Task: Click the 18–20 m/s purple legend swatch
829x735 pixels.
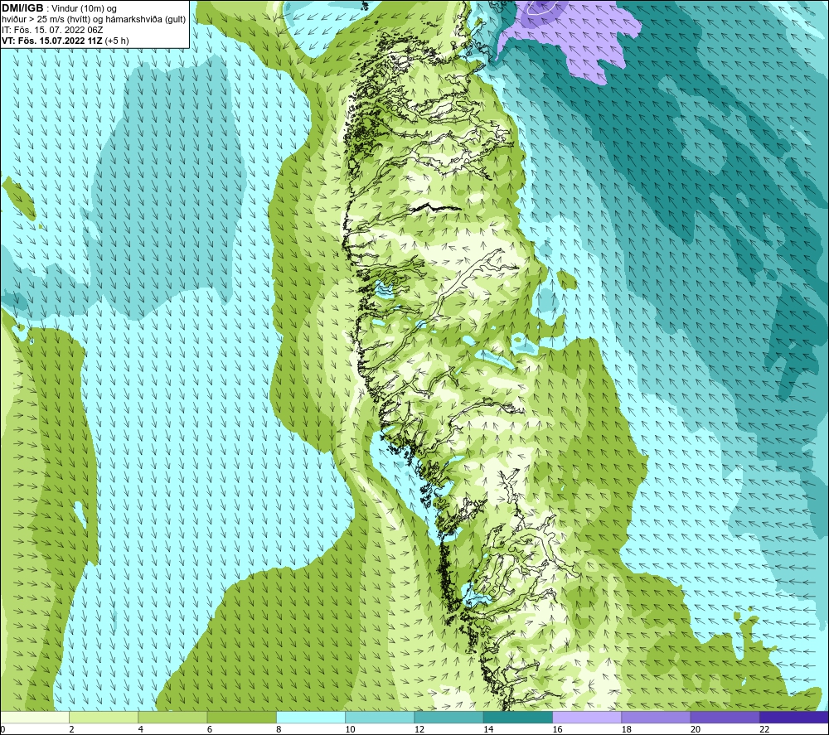Action: coord(656,717)
